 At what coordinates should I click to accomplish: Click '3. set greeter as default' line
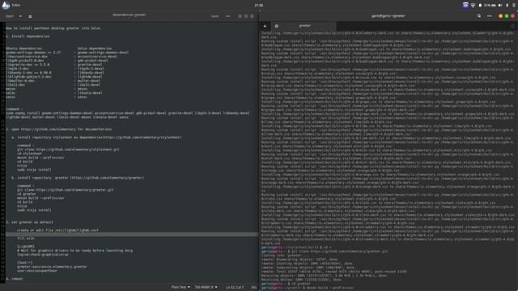(x=30, y=222)
